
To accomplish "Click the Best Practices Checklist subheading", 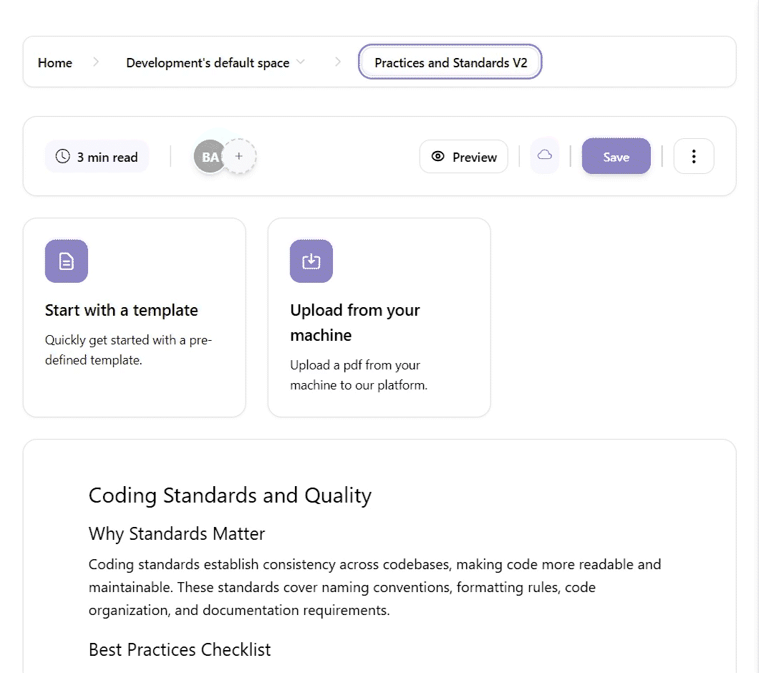I will pyautogui.click(x=180, y=649).
